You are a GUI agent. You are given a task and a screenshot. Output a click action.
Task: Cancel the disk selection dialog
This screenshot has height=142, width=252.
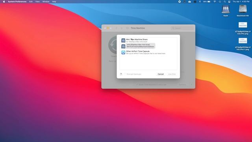pos(161,74)
